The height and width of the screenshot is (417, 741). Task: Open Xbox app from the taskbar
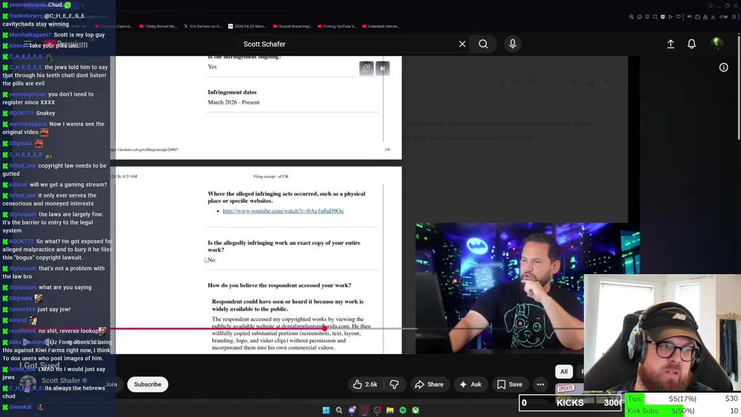tap(415, 410)
